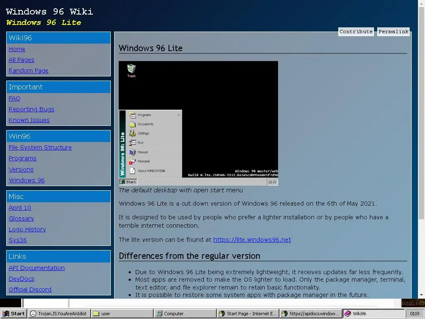
Task: Click the Windows 96 Lite page heading
Action: pyautogui.click(x=150, y=48)
